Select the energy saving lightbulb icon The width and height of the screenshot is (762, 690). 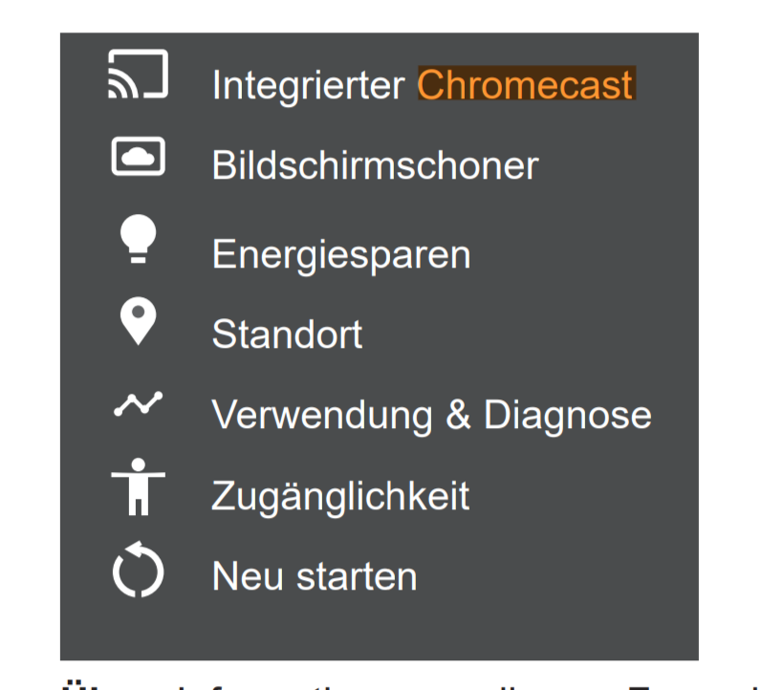click(138, 239)
